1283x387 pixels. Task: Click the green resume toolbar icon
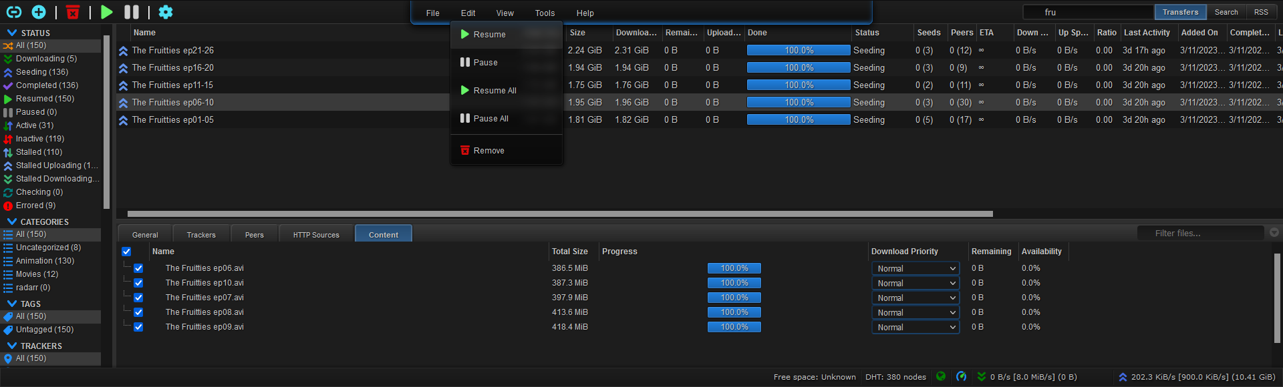coord(107,12)
